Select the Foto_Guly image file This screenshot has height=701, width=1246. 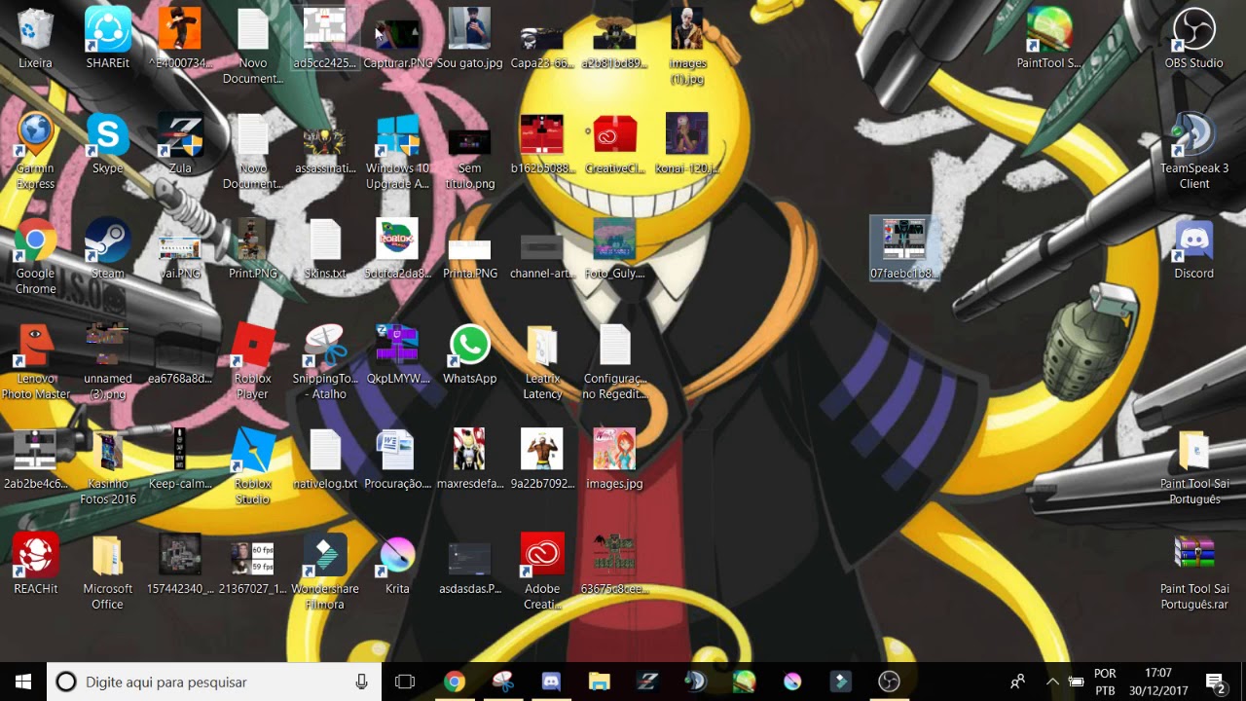pyautogui.click(x=614, y=249)
